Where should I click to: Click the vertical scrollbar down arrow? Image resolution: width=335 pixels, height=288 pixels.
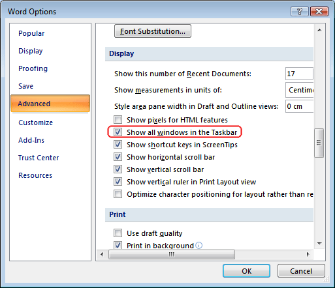click(319, 244)
